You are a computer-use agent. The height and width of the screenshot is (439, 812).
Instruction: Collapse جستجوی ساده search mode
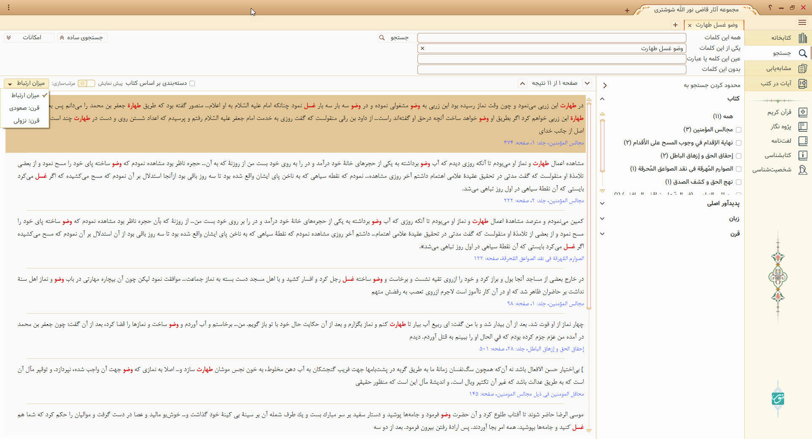(x=83, y=38)
